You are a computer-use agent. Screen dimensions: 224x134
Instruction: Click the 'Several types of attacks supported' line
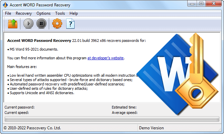70,80
